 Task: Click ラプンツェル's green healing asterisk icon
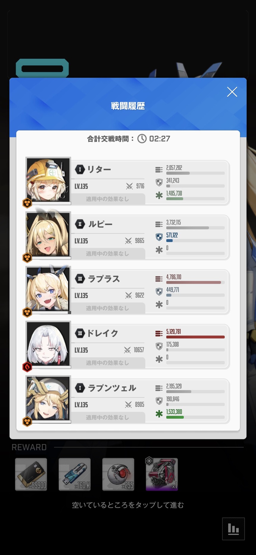tap(159, 414)
